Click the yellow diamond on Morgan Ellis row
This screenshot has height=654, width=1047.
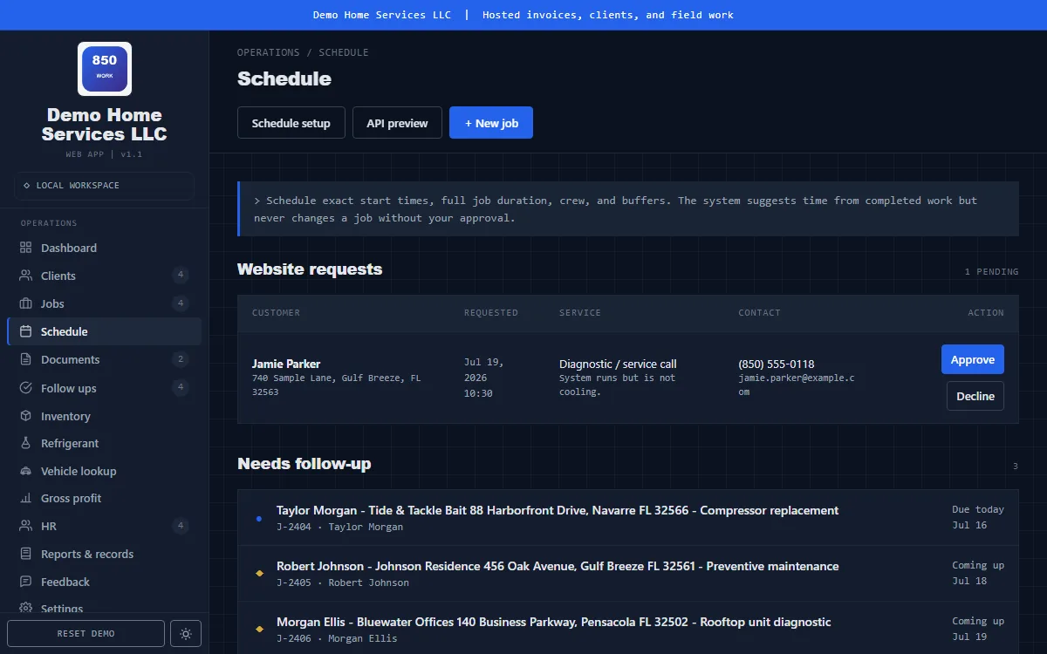(259, 629)
